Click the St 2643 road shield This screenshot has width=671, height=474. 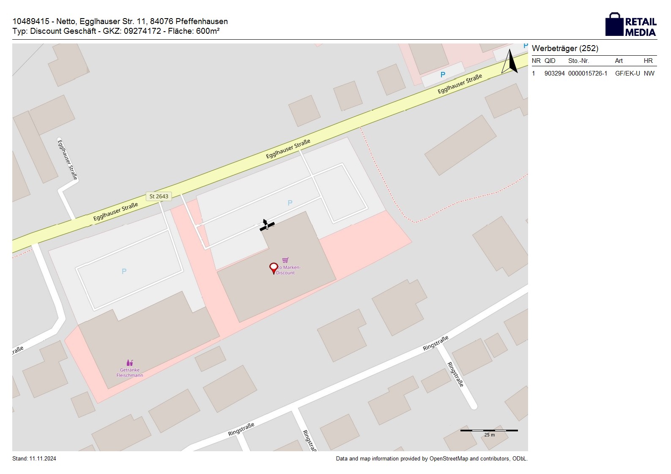click(159, 196)
